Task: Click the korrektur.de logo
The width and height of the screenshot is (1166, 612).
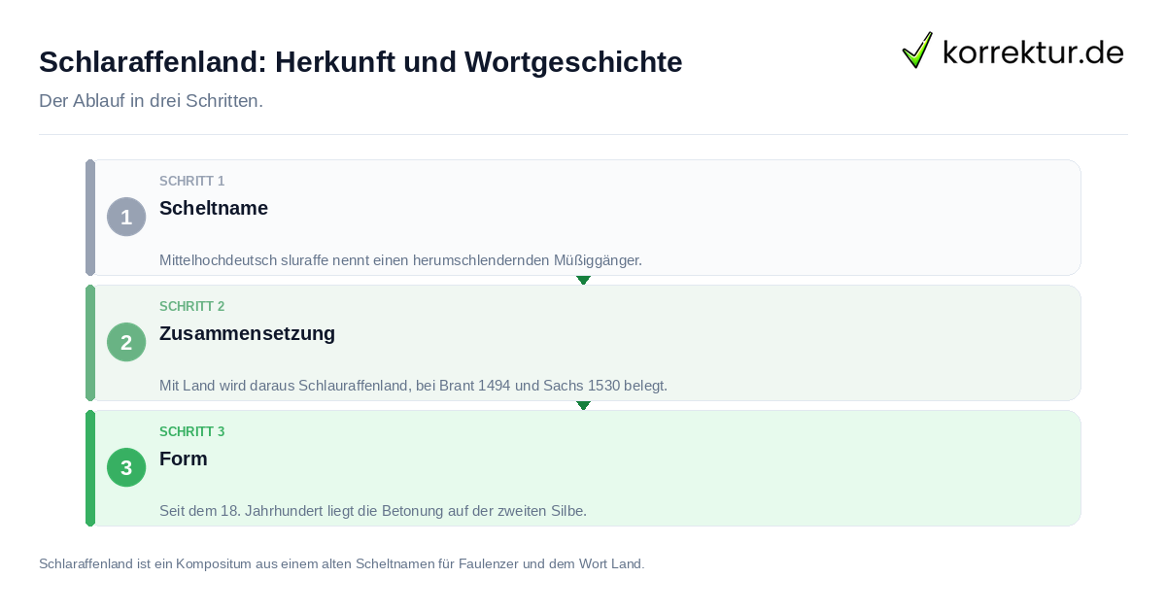Action: (x=1012, y=51)
